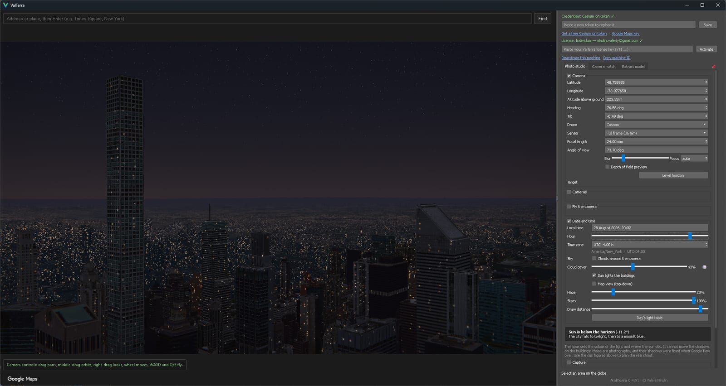Open the Focus mode selector
The width and height of the screenshot is (726, 386).
(x=694, y=159)
